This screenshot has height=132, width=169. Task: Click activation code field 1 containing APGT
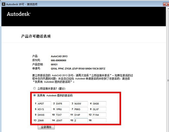tap(44, 104)
